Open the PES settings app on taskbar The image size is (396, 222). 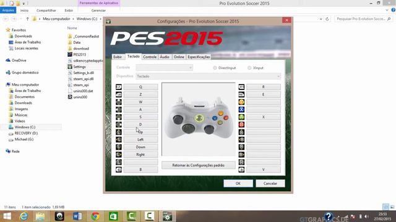coord(167,216)
